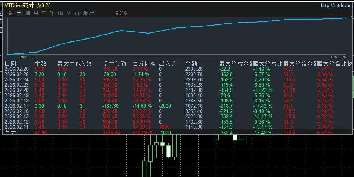Click the 百分比% column header
The width and height of the screenshot is (354, 177).
coord(144,63)
